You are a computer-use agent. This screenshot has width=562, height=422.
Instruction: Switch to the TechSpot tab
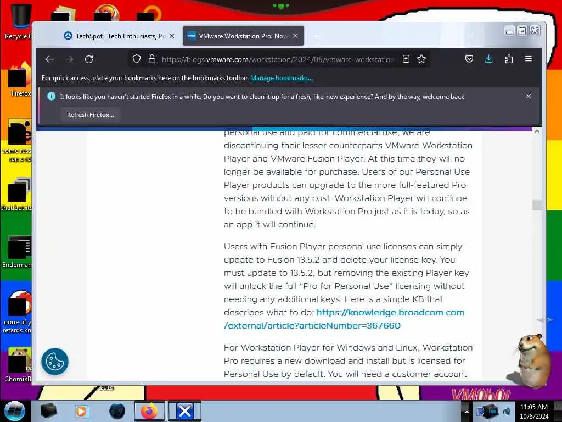[x=115, y=36]
